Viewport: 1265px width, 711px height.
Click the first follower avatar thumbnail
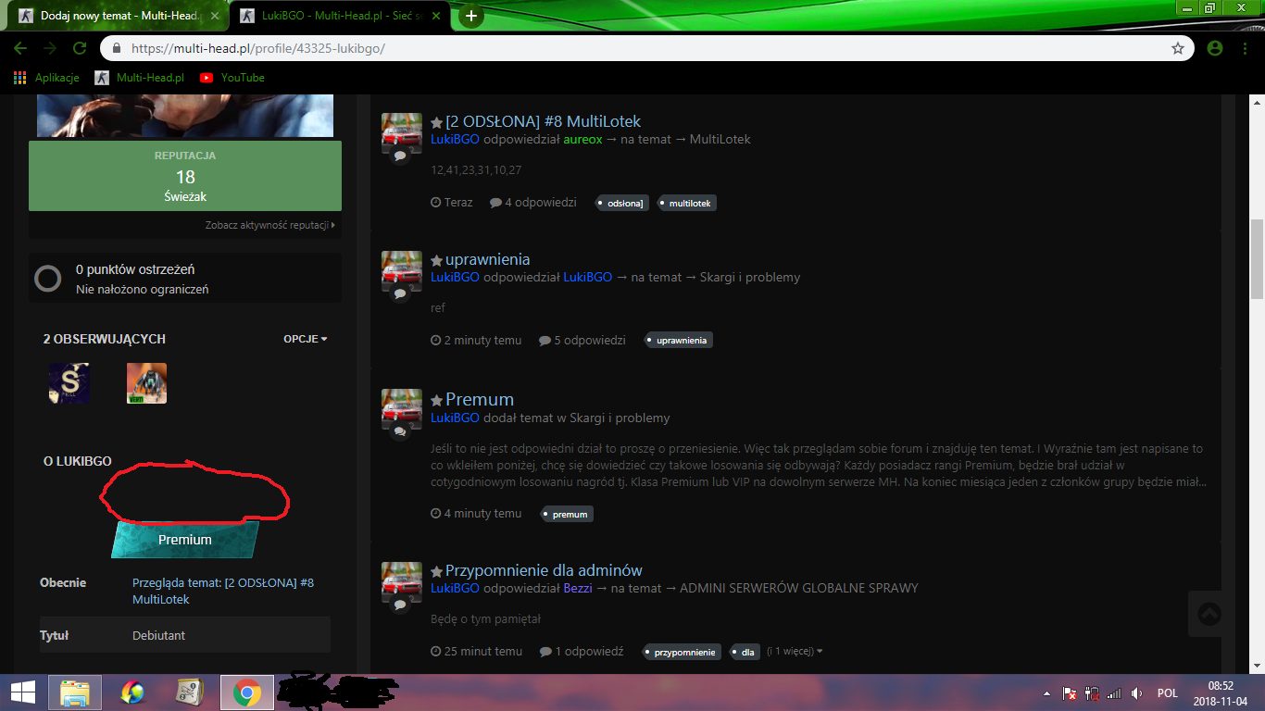point(69,383)
